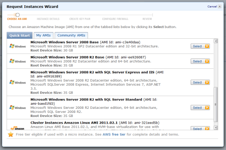Click Windows logo for Server 2008 R2 Base
Viewport: 226px width, 150px height.
pyautogui.click(x=17, y=61)
